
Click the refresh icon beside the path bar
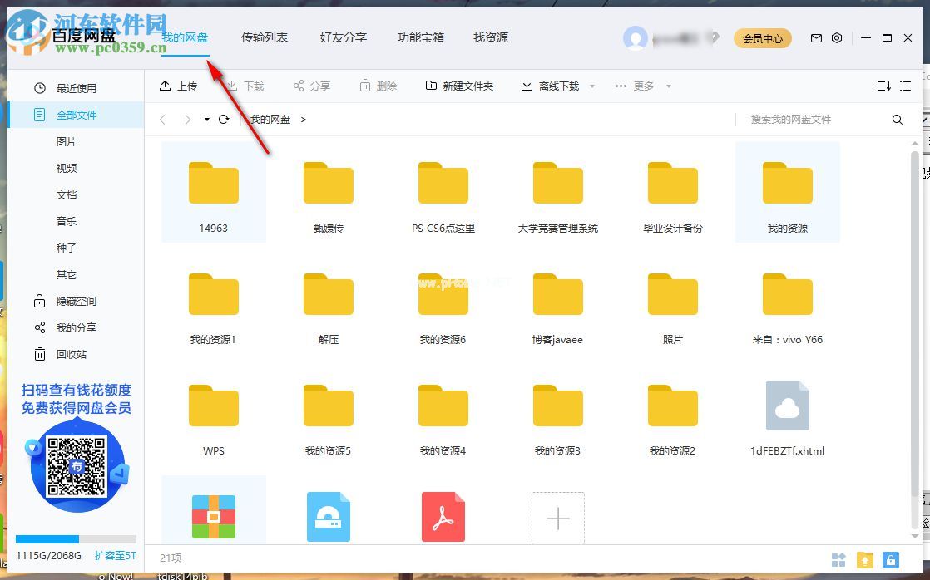click(x=224, y=120)
